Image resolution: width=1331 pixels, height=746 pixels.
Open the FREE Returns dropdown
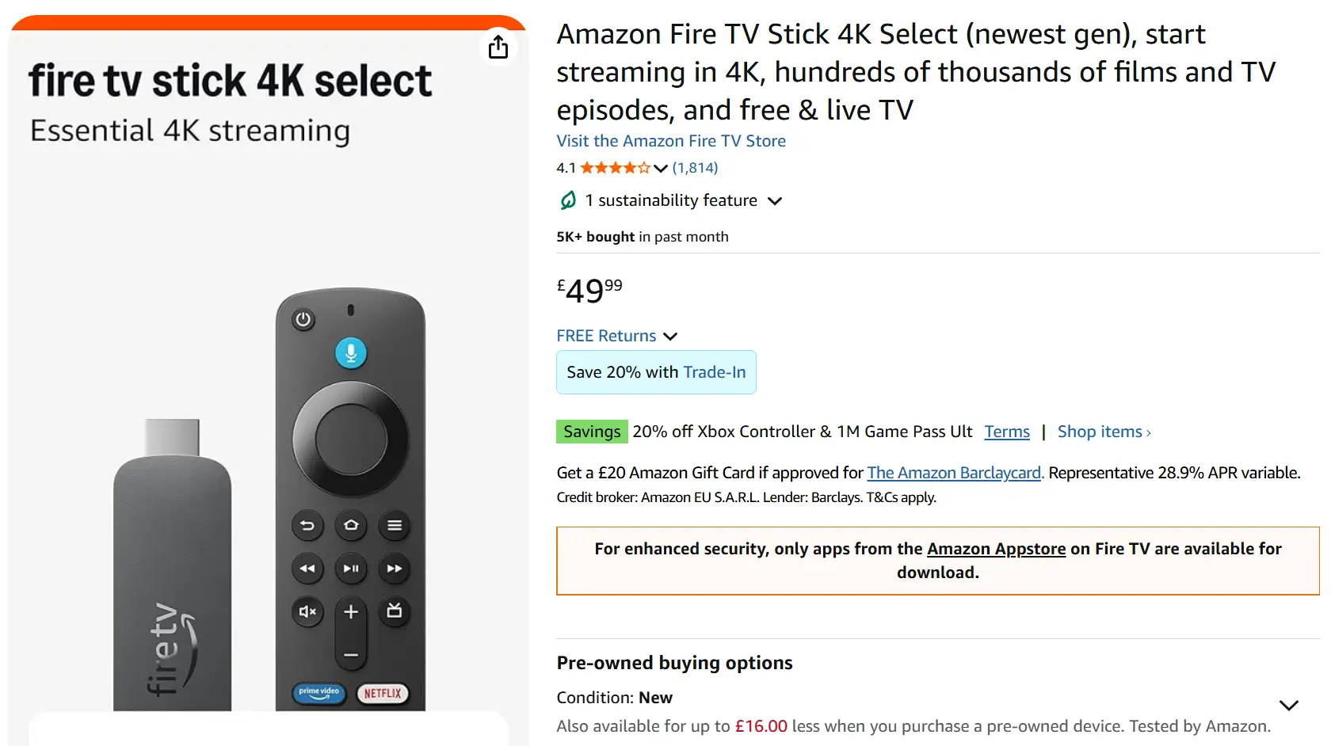click(670, 336)
